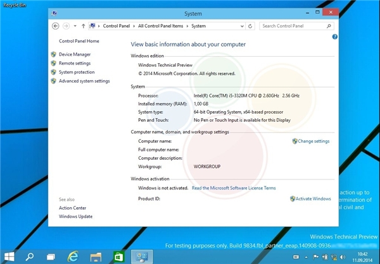
Task: Select the Intel Core i5-3320M processor text
Action: (246, 96)
